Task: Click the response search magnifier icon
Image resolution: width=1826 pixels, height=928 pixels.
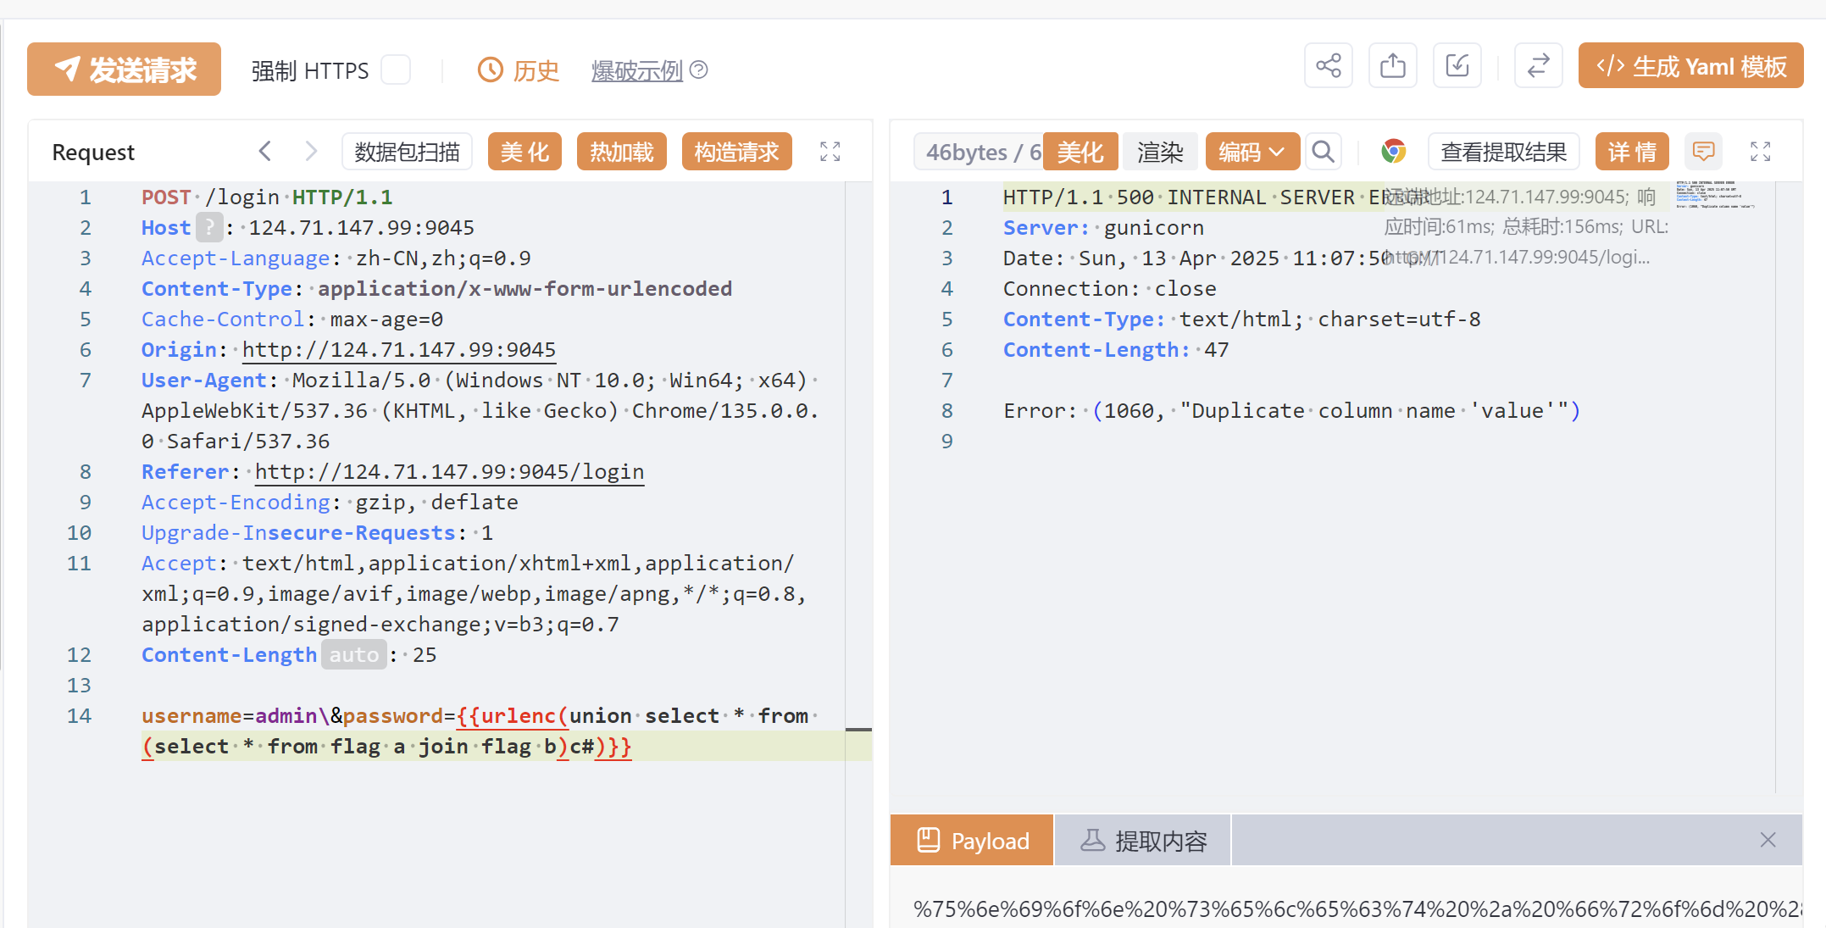Action: point(1324,152)
